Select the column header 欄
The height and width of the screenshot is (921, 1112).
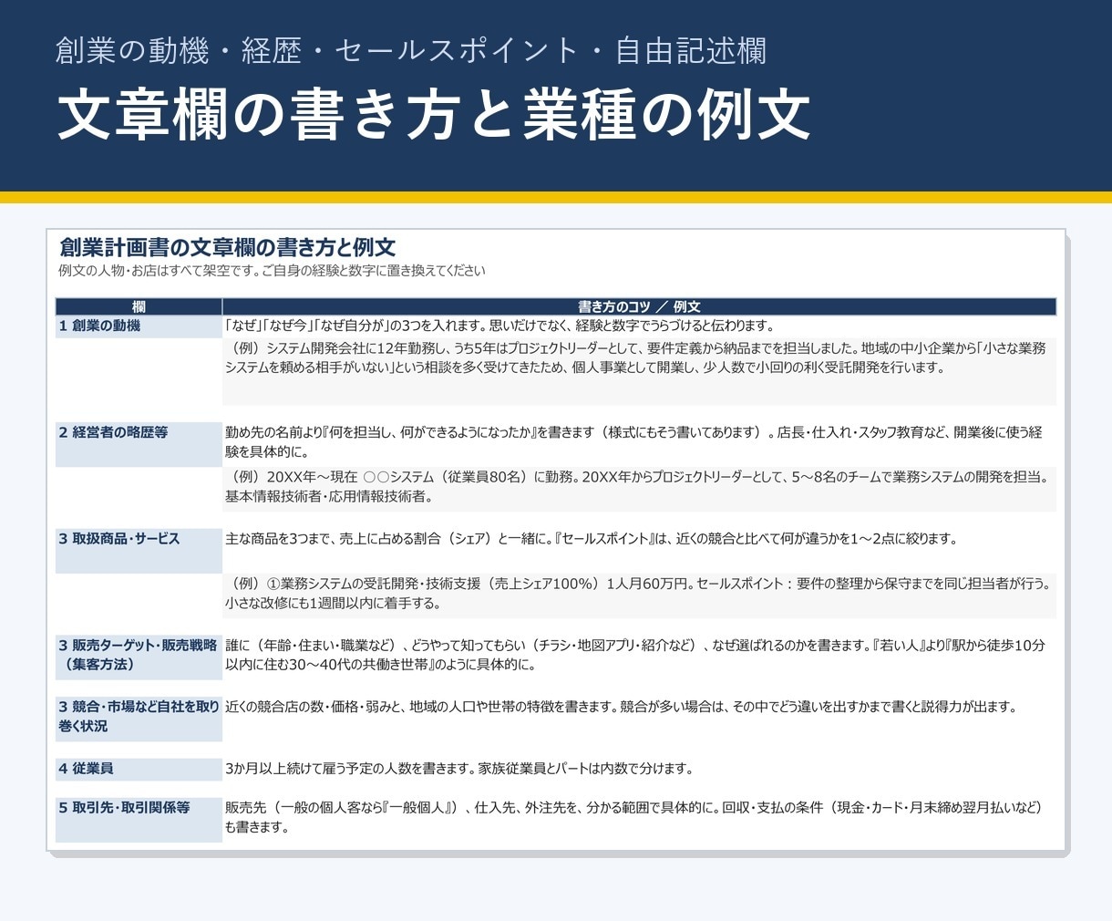click(x=139, y=306)
